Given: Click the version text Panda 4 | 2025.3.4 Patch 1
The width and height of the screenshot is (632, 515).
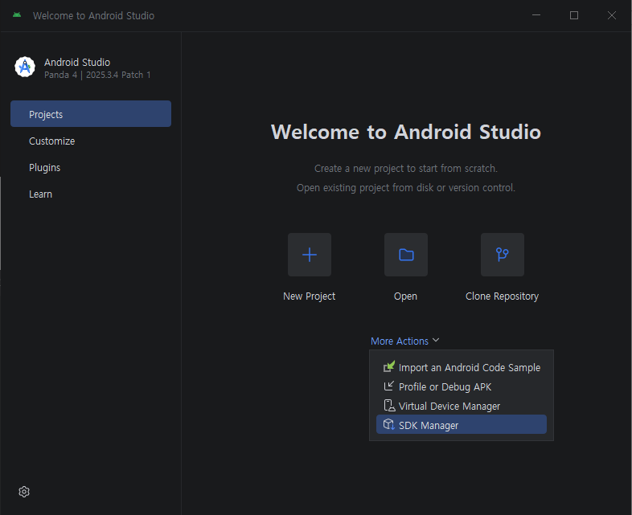Looking at the screenshot, I should tap(97, 75).
